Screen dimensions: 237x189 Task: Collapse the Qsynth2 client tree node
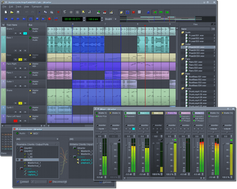[x=17, y=151]
